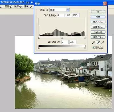Click the 取消 (Cancel) button
The image size is (114, 112).
[x=98, y=17]
